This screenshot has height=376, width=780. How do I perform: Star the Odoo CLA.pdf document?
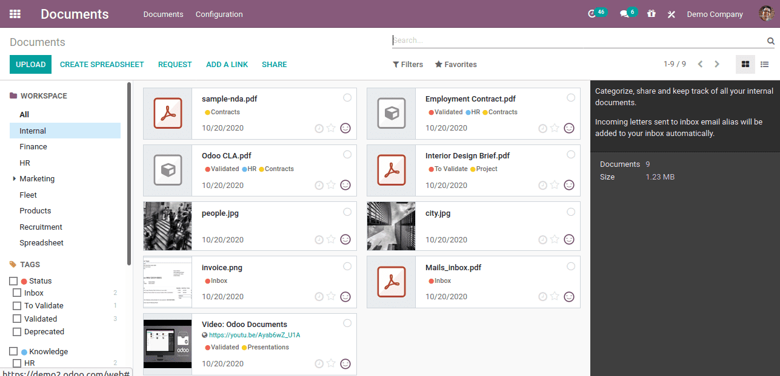331,185
